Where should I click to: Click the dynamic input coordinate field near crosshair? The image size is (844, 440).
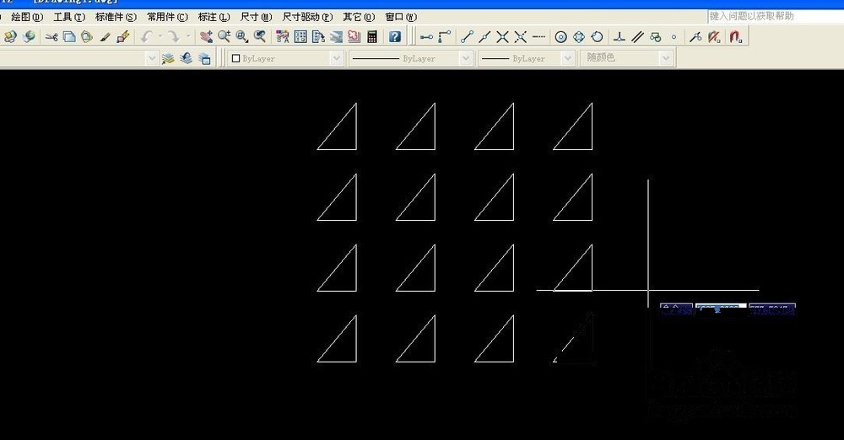click(x=721, y=309)
